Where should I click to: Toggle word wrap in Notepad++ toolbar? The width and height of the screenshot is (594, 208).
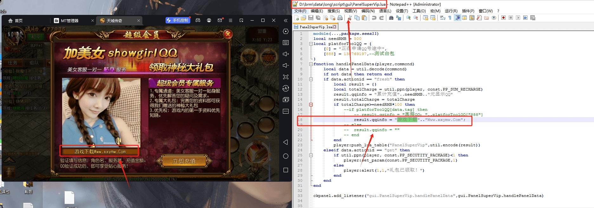(443, 18)
